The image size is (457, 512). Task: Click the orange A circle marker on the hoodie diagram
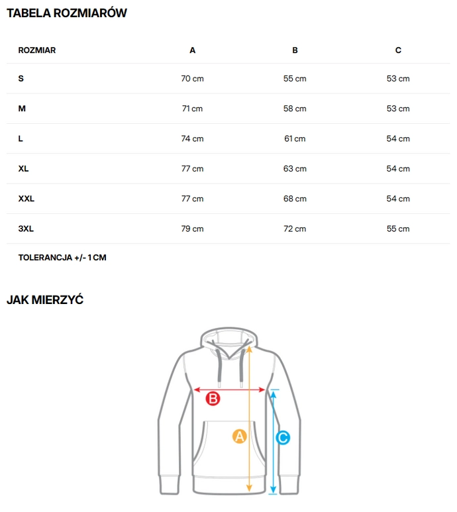tap(239, 436)
